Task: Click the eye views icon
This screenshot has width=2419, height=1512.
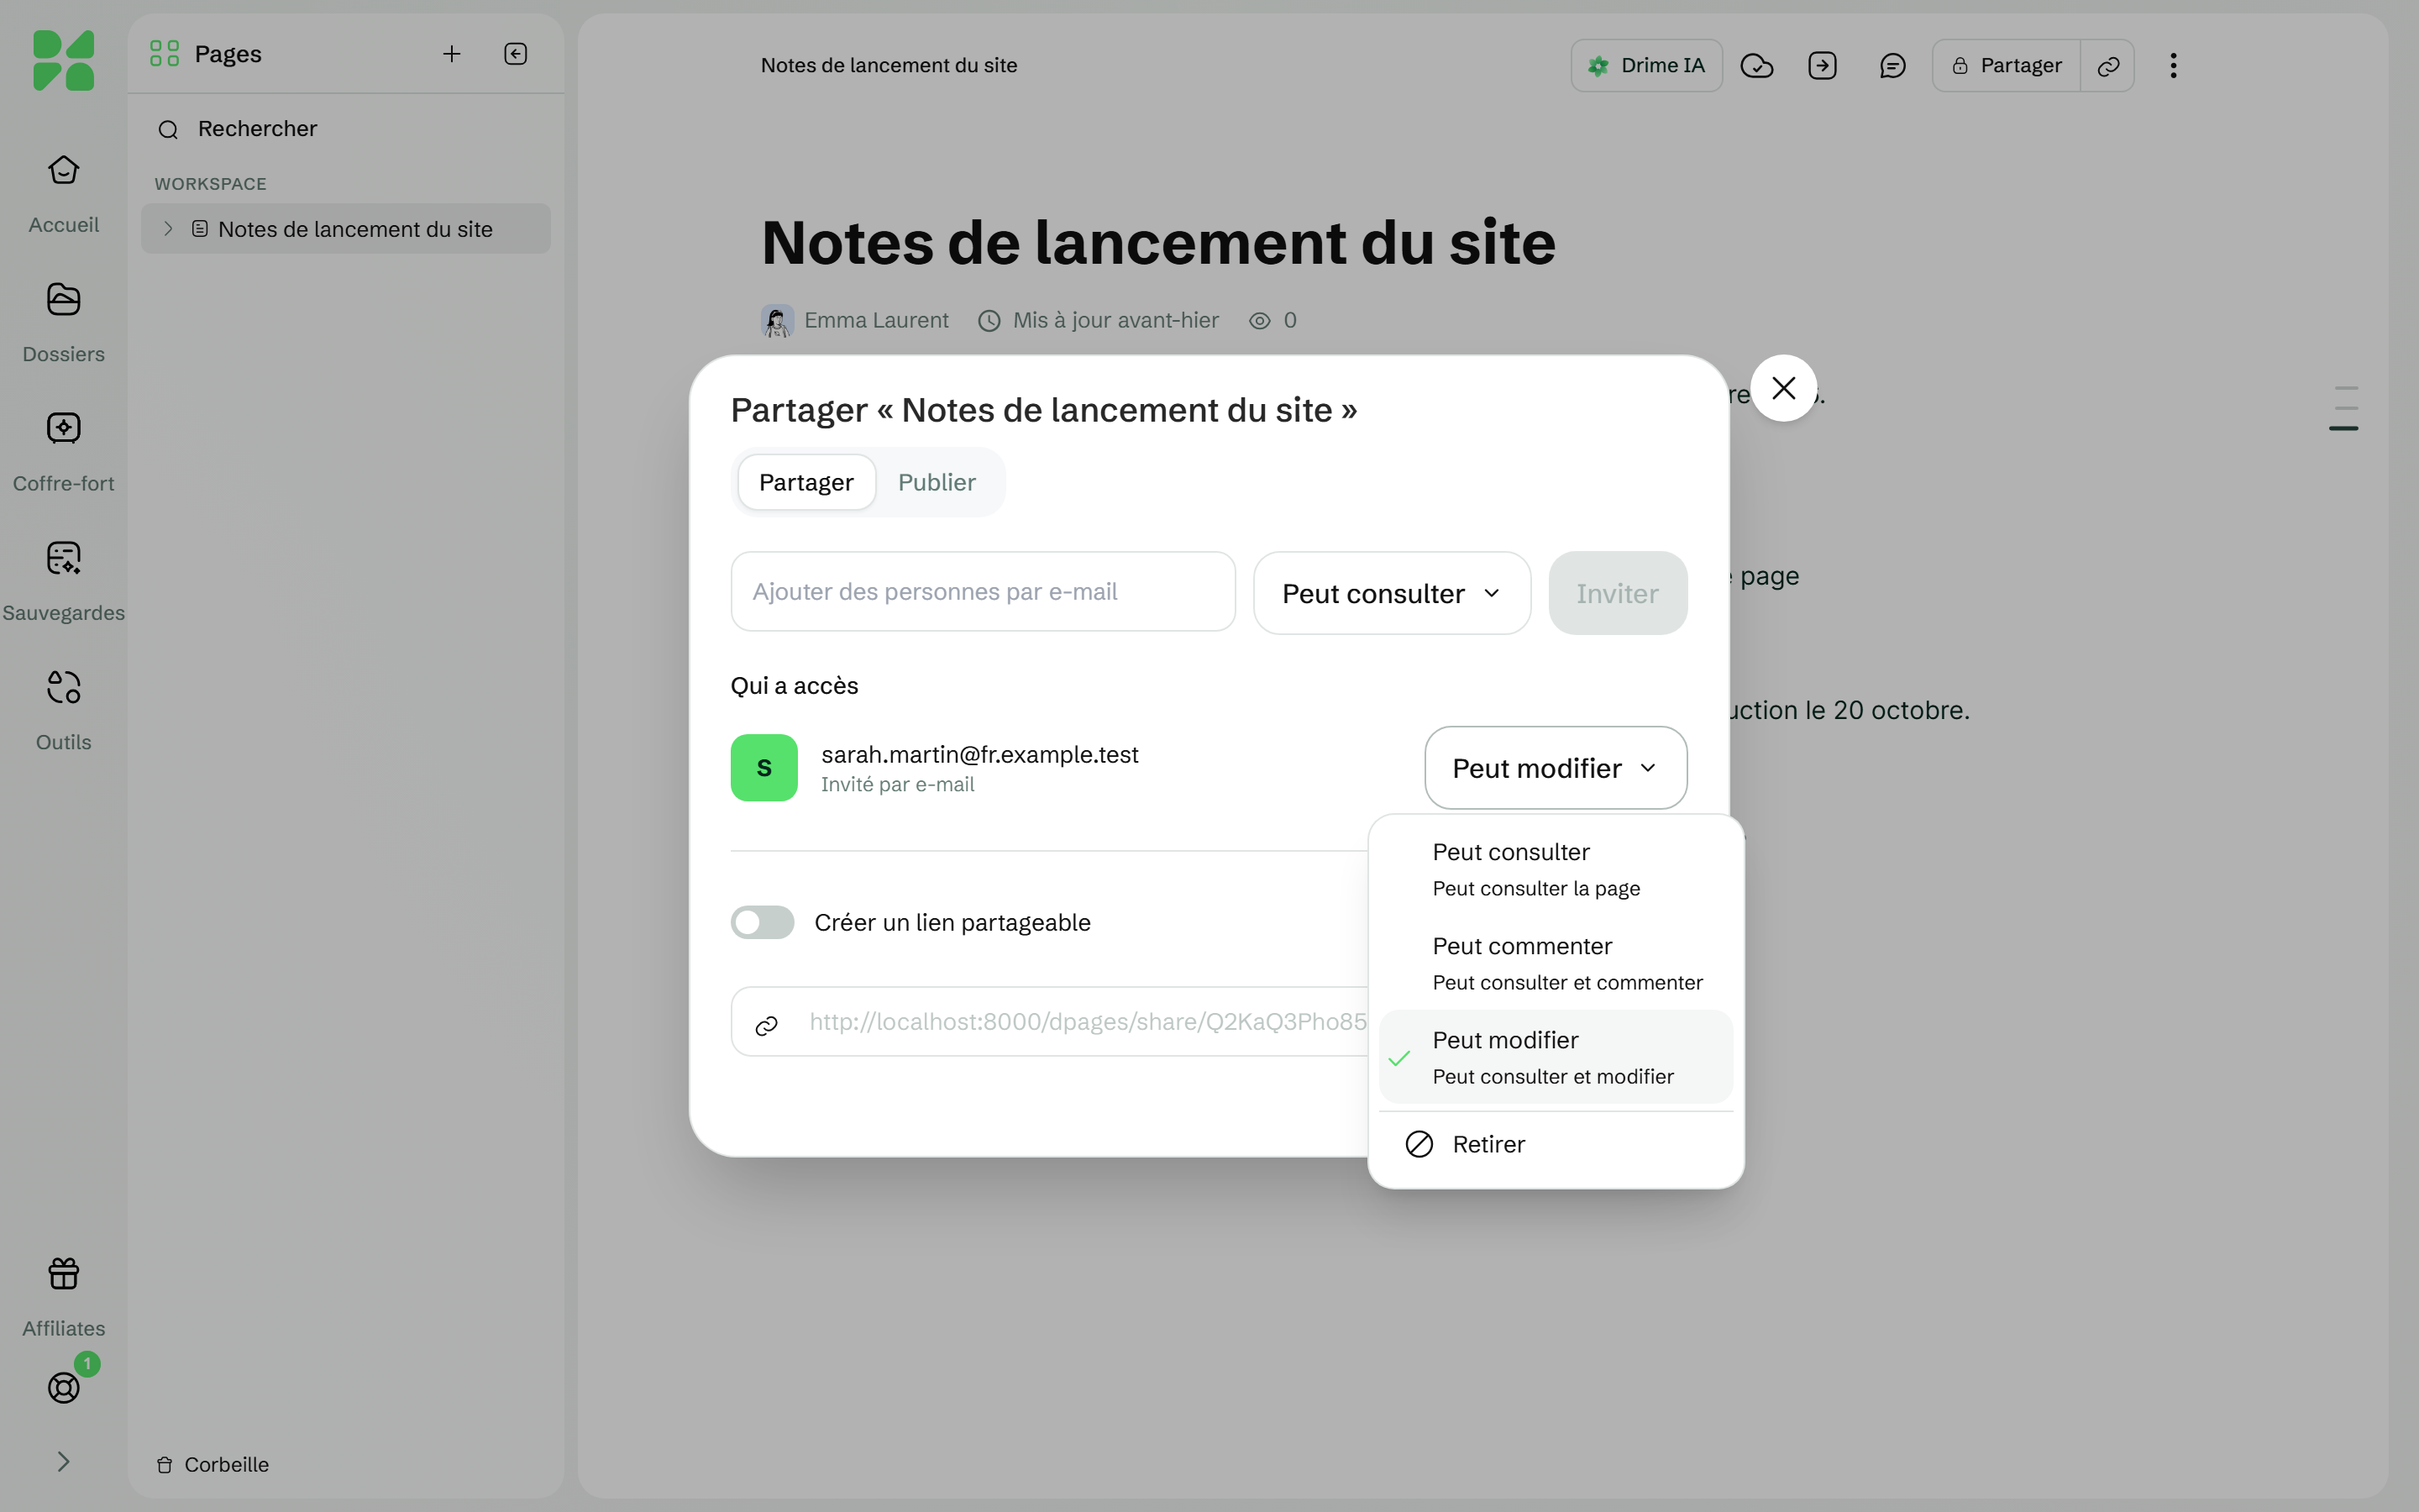Action: click(x=1260, y=320)
